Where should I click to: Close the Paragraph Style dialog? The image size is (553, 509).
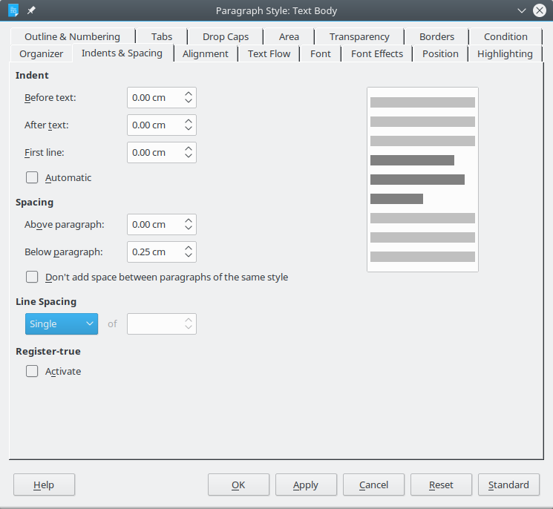(x=539, y=10)
